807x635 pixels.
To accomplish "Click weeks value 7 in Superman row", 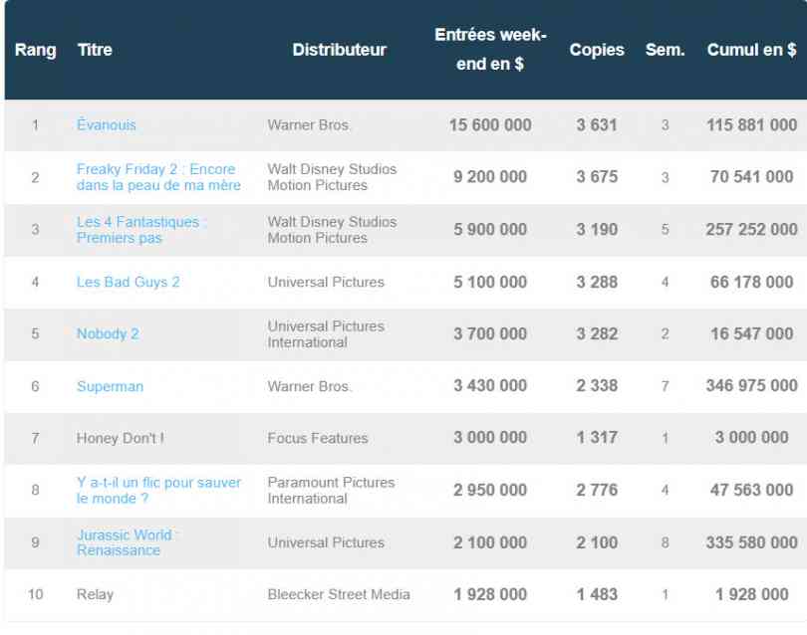I will [x=665, y=386].
